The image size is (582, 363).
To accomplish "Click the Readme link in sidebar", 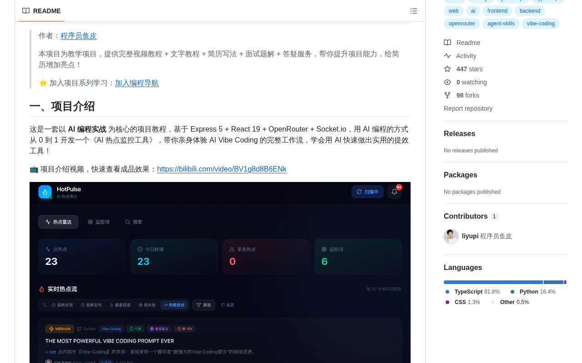I will (468, 43).
